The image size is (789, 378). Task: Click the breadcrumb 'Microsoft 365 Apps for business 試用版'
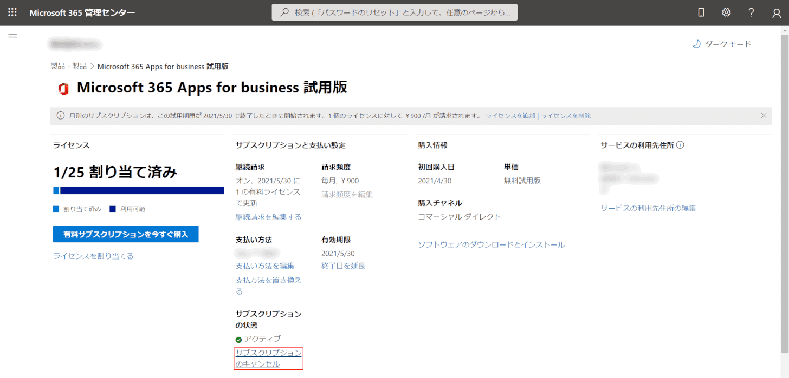(163, 66)
